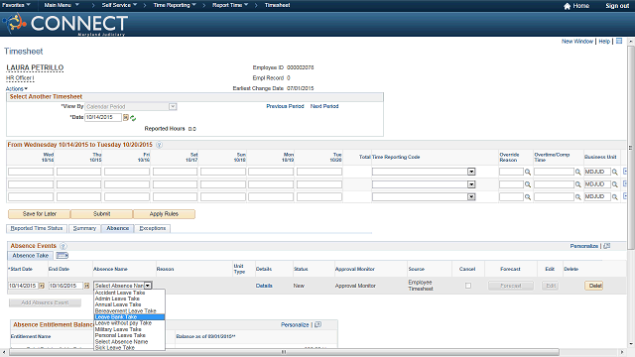Switch to the Summary tab
Screen dimensions: 635x357
click(x=84, y=228)
